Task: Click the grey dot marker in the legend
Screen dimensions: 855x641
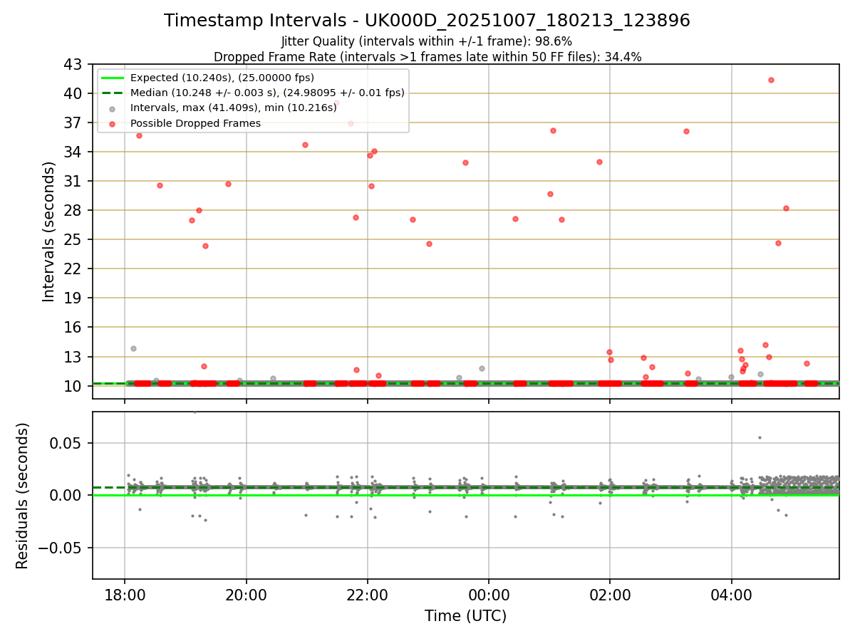Action: click(113, 108)
